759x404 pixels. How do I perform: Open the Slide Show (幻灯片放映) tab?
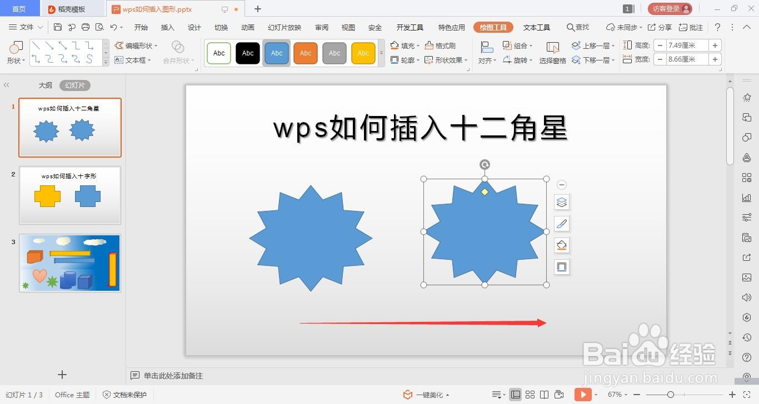284,27
